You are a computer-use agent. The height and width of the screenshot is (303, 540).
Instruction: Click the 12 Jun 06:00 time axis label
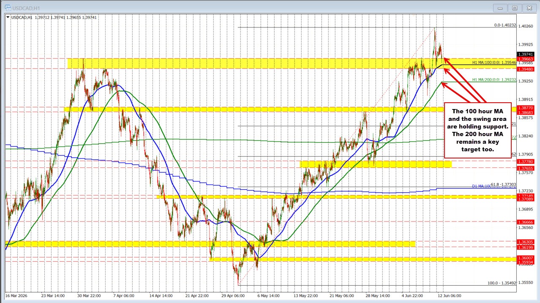point(449,295)
